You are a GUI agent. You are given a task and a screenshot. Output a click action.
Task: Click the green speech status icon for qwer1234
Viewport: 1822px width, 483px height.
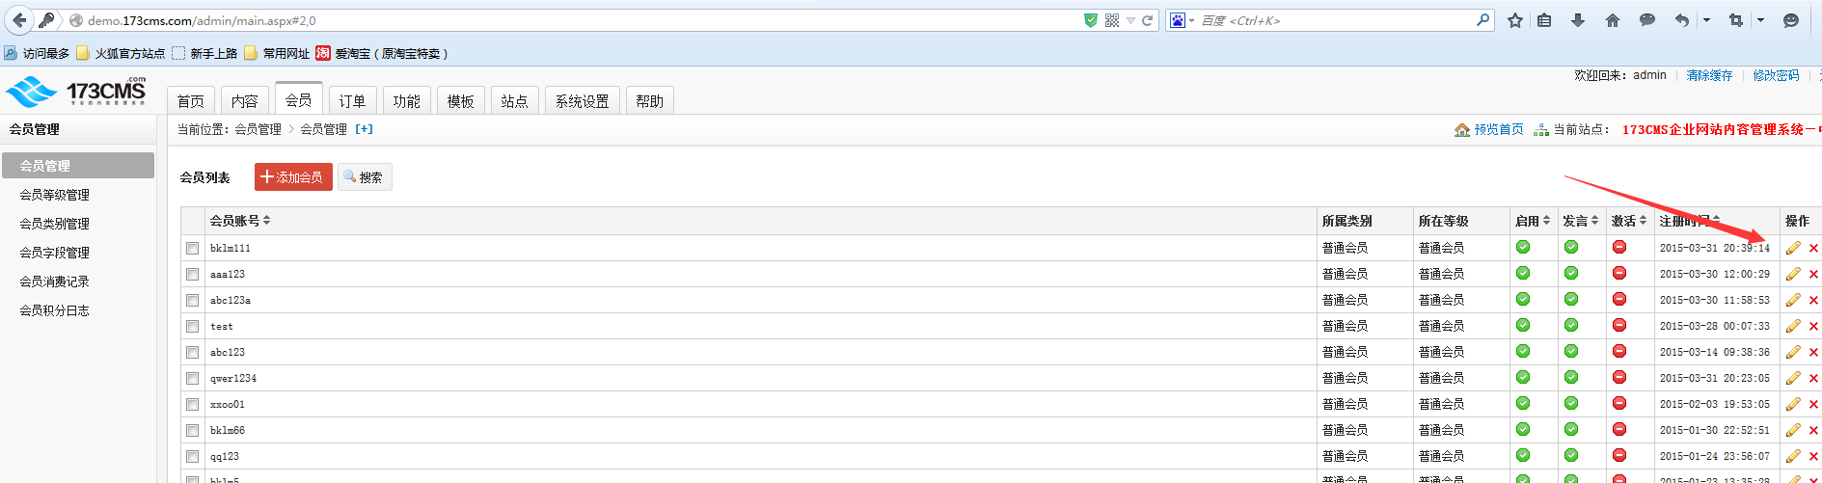[x=1571, y=377]
